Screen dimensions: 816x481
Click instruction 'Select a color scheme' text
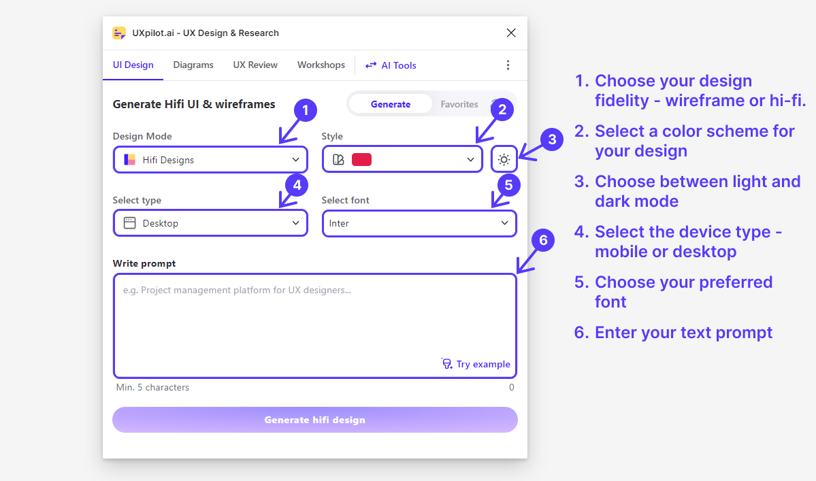(x=694, y=141)
